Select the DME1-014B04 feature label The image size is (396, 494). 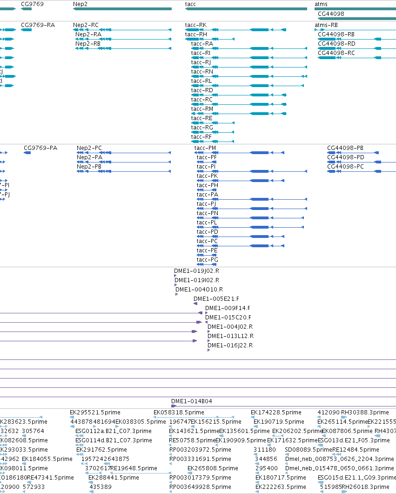click(x=192, y=401)
